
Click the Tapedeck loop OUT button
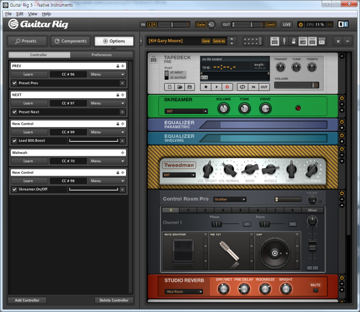coord(264,87)
